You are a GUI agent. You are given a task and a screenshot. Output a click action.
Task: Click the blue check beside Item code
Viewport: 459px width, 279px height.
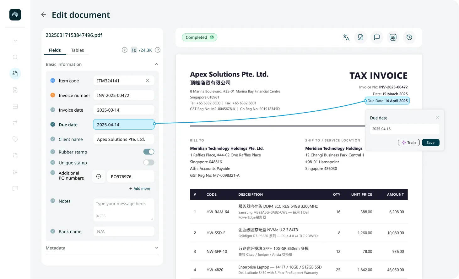tap(53, 81)
